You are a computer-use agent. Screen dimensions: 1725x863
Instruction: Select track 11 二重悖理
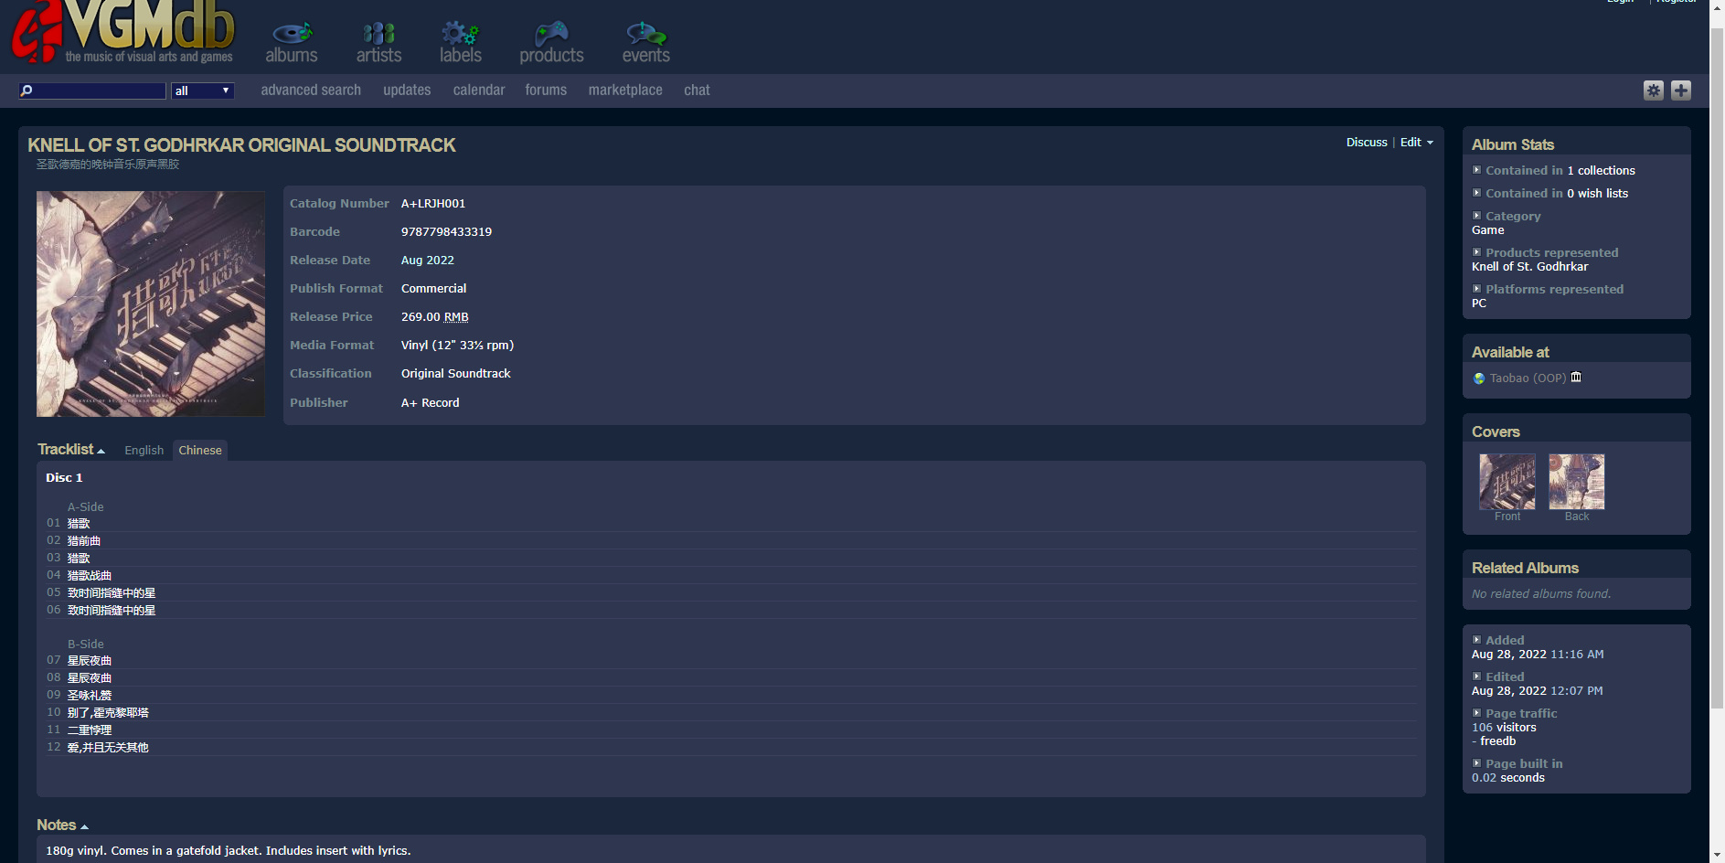[90, 730]
